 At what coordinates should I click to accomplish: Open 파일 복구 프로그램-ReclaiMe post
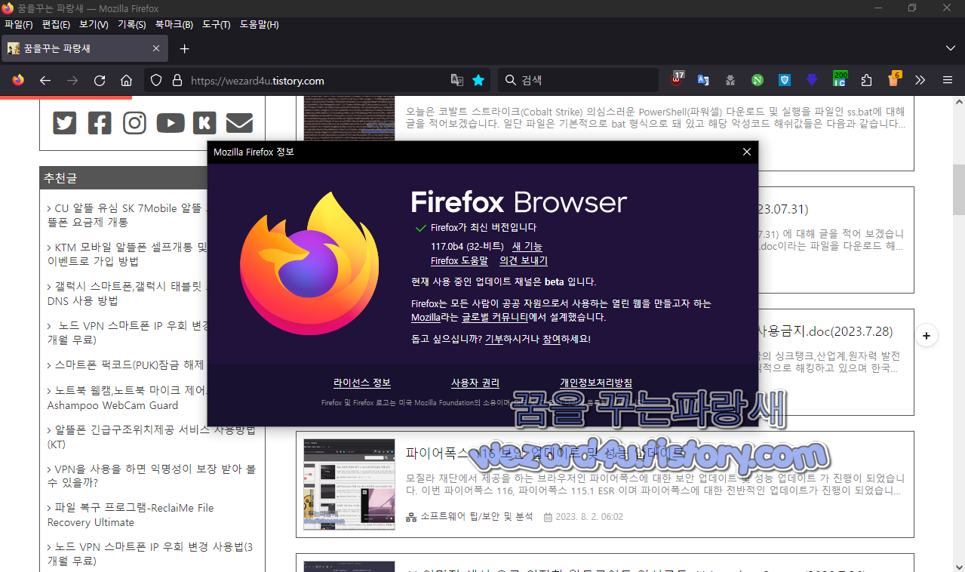pos(131,515)
